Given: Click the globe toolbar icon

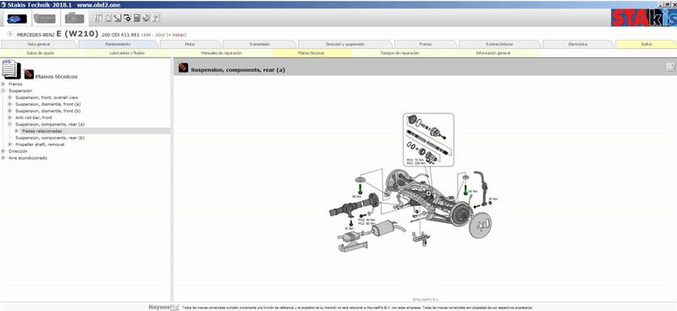Looking at the screenshot, I should (146, 18).
